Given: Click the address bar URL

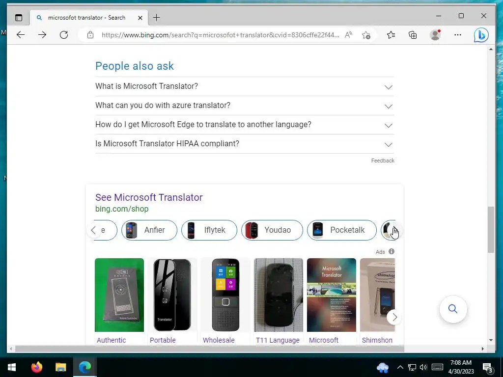Looking at the screenshot, I should point(220,35).
